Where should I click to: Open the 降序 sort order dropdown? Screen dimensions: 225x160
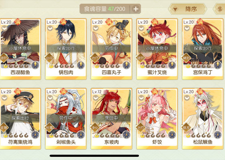click(x=188, y=9)
